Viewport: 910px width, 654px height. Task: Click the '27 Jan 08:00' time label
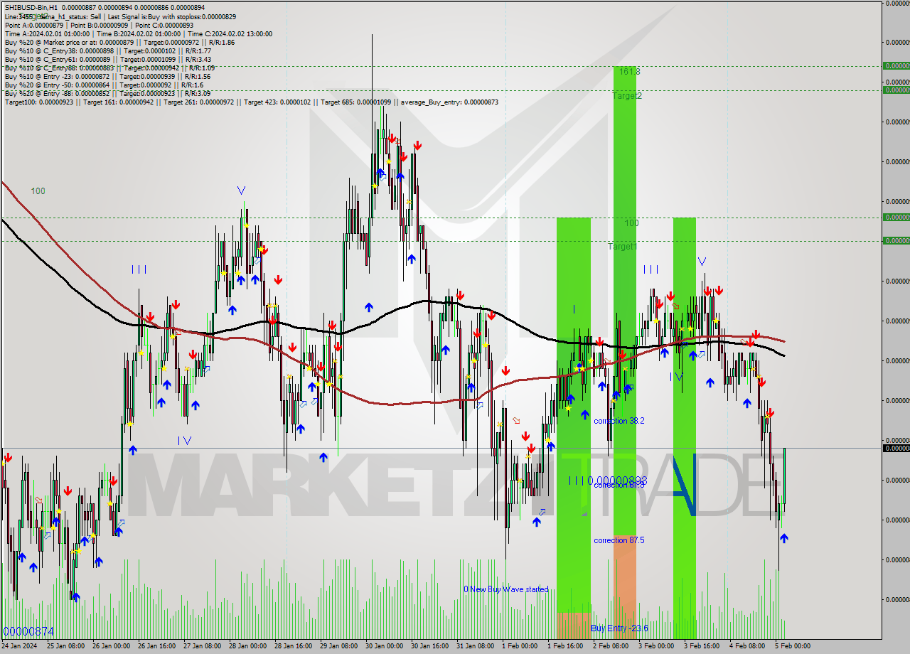point(203,646)
